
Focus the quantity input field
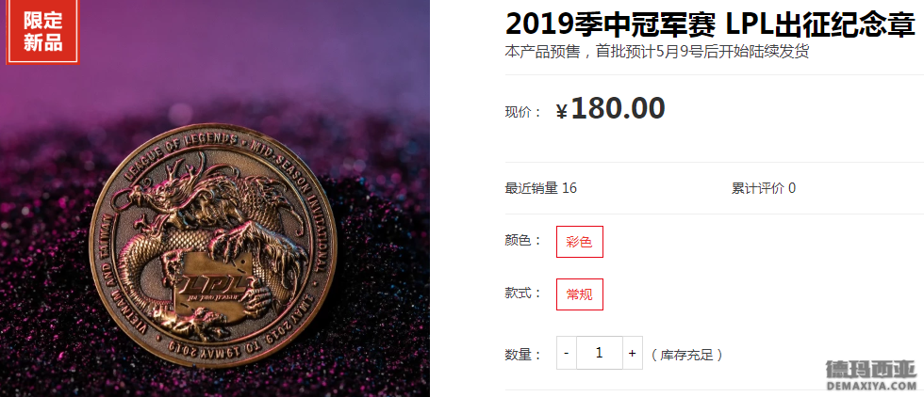tap(600, 353)
